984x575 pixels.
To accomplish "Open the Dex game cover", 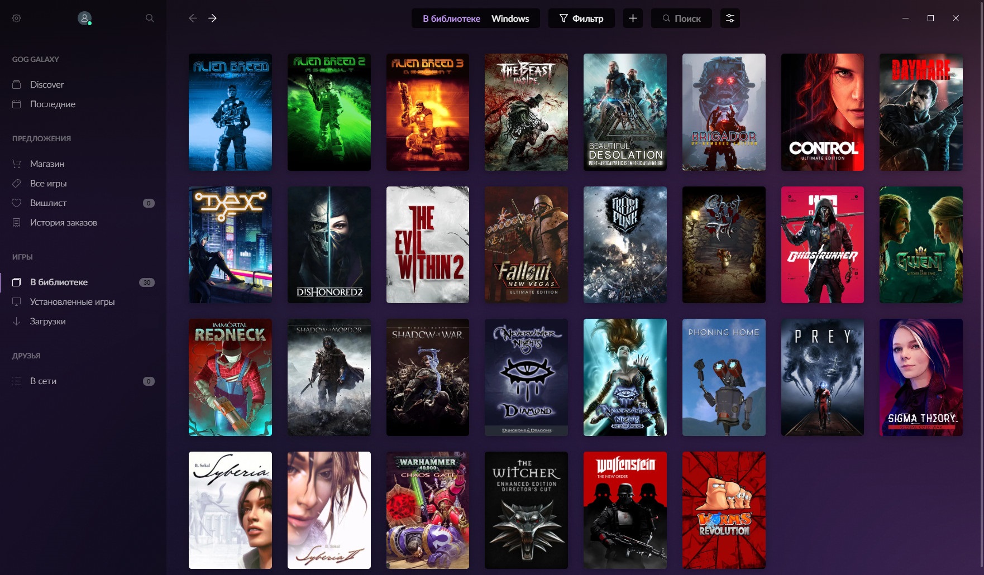I will point(230,245).
